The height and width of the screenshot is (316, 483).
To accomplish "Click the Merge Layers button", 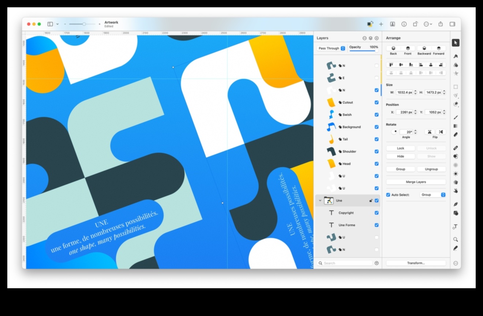I will coord(416,182).
